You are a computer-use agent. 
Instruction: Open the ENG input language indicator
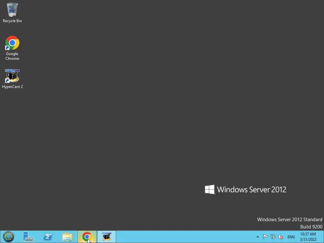click(291, 237)
